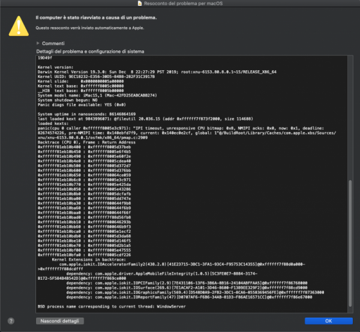
Task: Click the IOGraphicsFamily dependency line
Action: coord(195,292)
